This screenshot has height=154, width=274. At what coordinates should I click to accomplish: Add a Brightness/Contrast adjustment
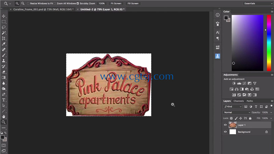(x=234, y=83)
